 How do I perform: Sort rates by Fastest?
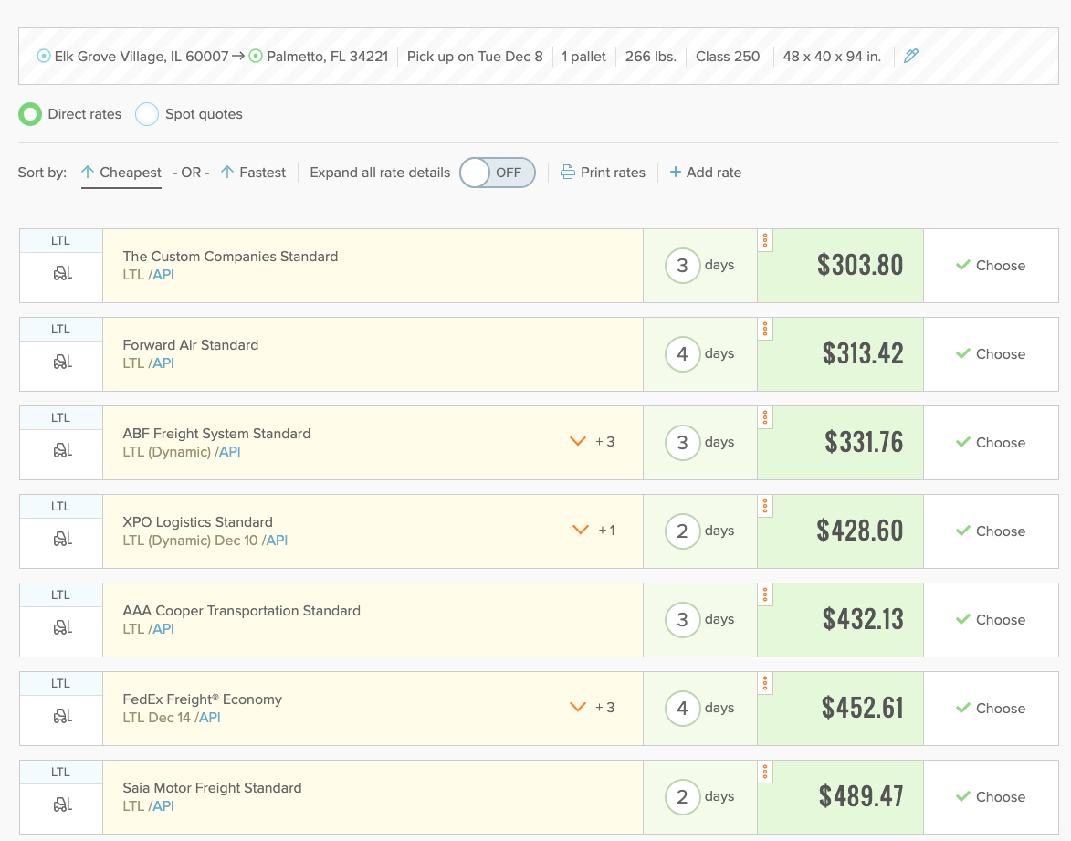click(253, 173)
